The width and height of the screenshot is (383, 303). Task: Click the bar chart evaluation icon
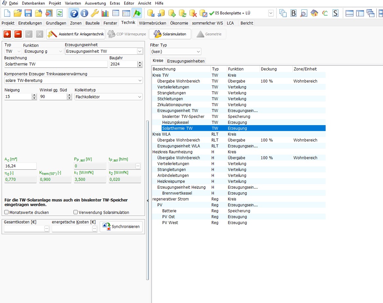point(105,13)
